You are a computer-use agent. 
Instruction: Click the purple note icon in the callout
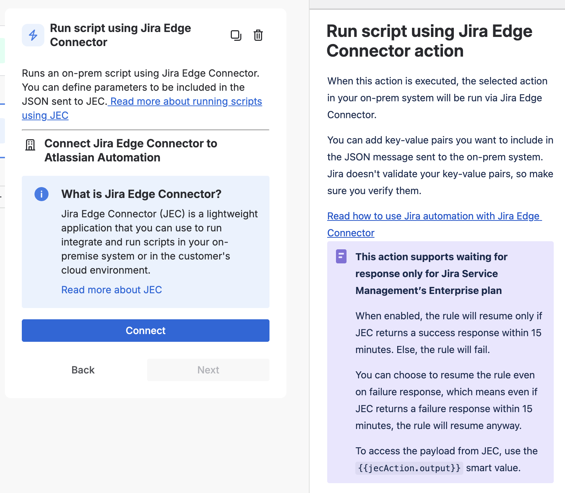click(342, 257)
